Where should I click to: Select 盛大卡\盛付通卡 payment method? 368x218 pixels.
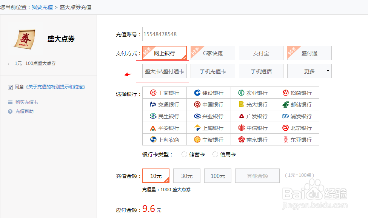[x=165, y=71]
